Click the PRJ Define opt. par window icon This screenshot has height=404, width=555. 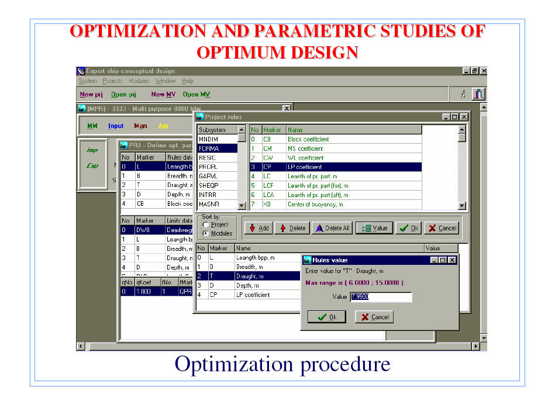point(124,146)
